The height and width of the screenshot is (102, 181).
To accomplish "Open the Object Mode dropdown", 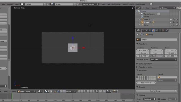I will point(27,91).
